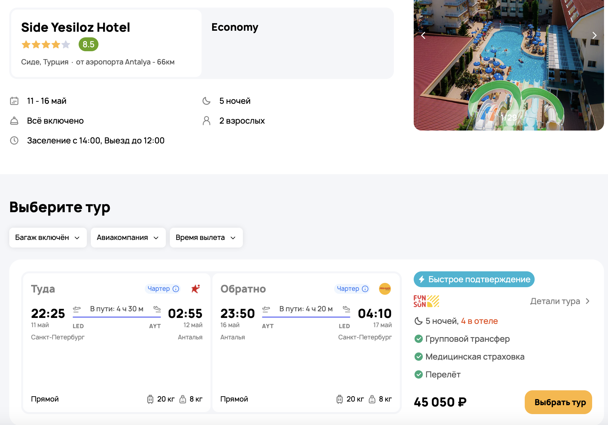Click the checkmark next to Медицинская страховка
The height and width of the screenshot is (425, 608).
[419, 357]
